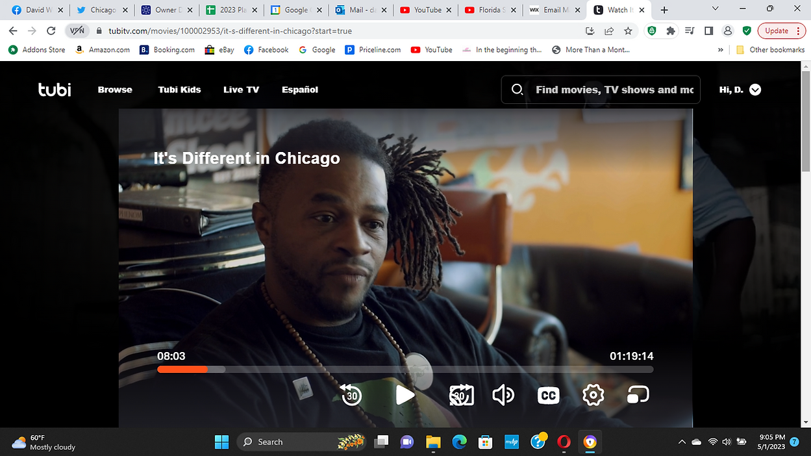Click the VPN badge in address bar

coord(77,31)
